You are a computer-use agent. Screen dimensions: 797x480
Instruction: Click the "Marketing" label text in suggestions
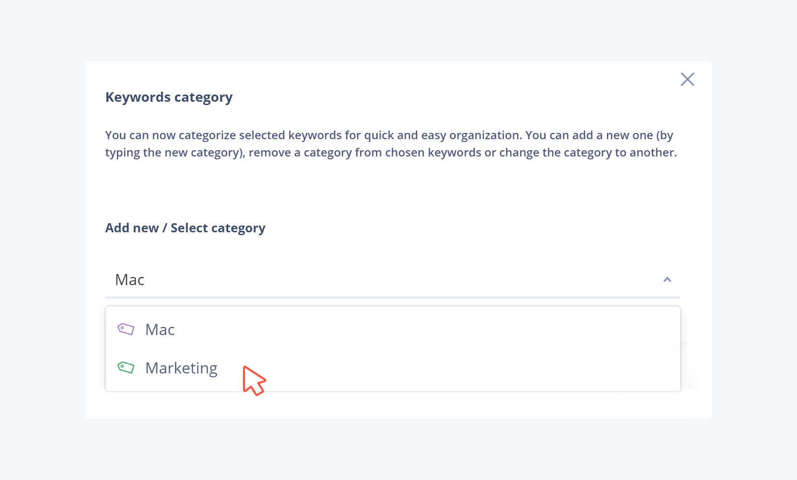coord(181,368)
